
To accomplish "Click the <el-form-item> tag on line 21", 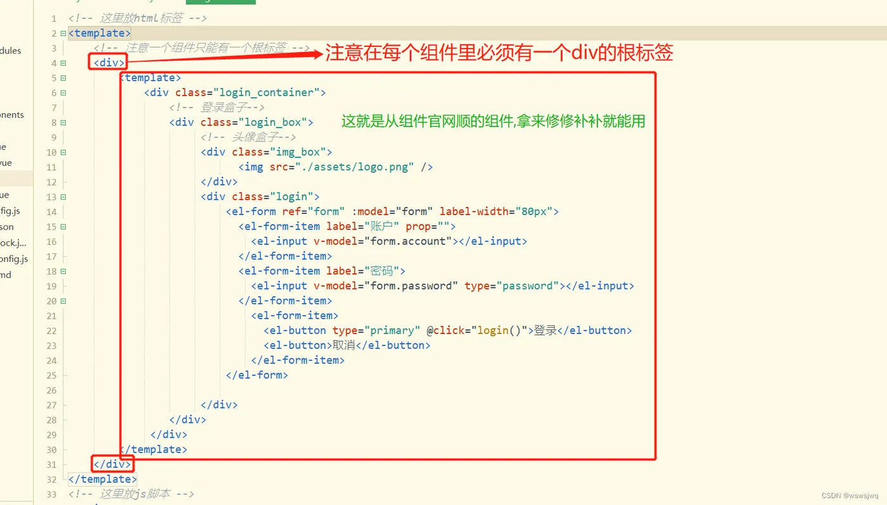I will (x=295, y=316).
